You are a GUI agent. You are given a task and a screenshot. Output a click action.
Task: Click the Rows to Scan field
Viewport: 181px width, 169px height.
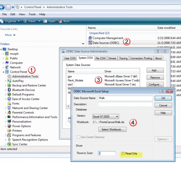click(x=107, y=154)
